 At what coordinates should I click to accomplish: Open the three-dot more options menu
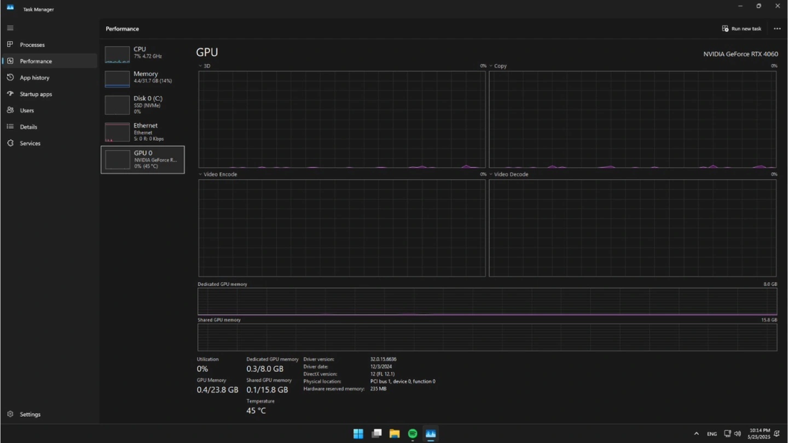coord(777,28)
